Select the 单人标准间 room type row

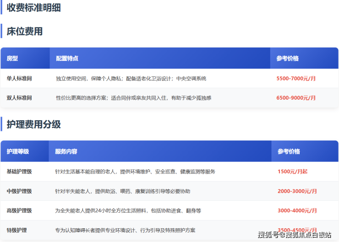click(x=19, y=79)
